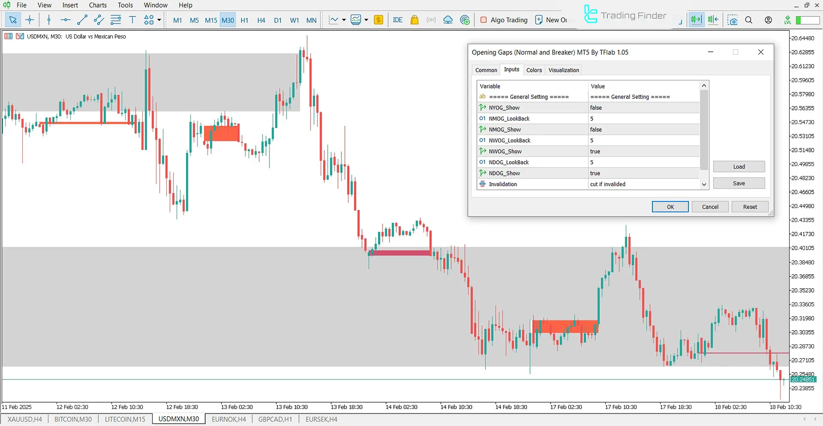Image resolution: width=823 pixels, height=426 pixels.
Task: Open the Charts menu
Action: (x=97, y=5)
